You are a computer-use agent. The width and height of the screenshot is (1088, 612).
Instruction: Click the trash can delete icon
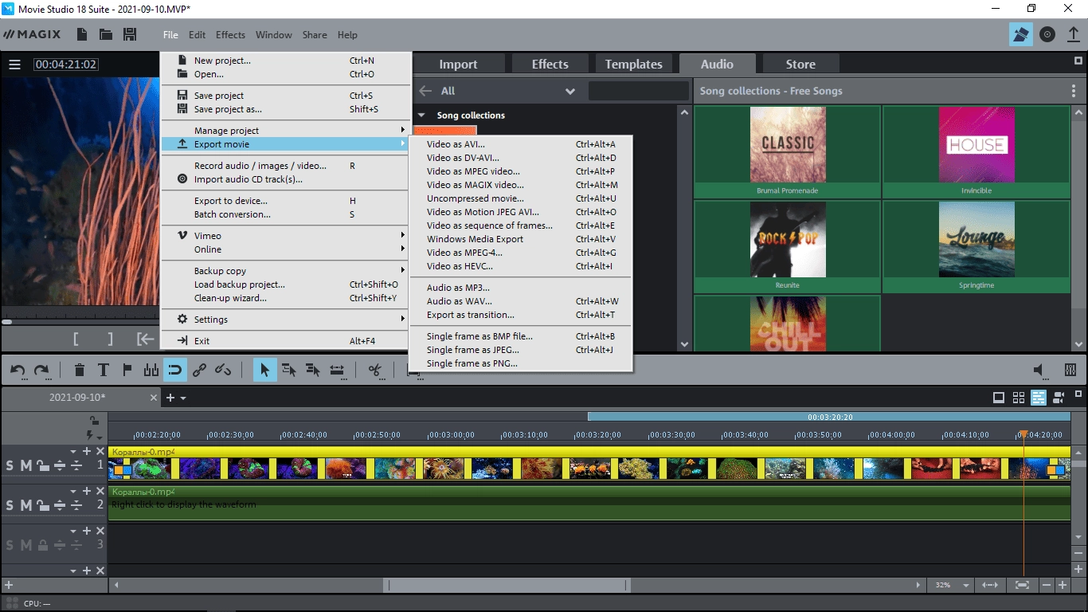80,370
